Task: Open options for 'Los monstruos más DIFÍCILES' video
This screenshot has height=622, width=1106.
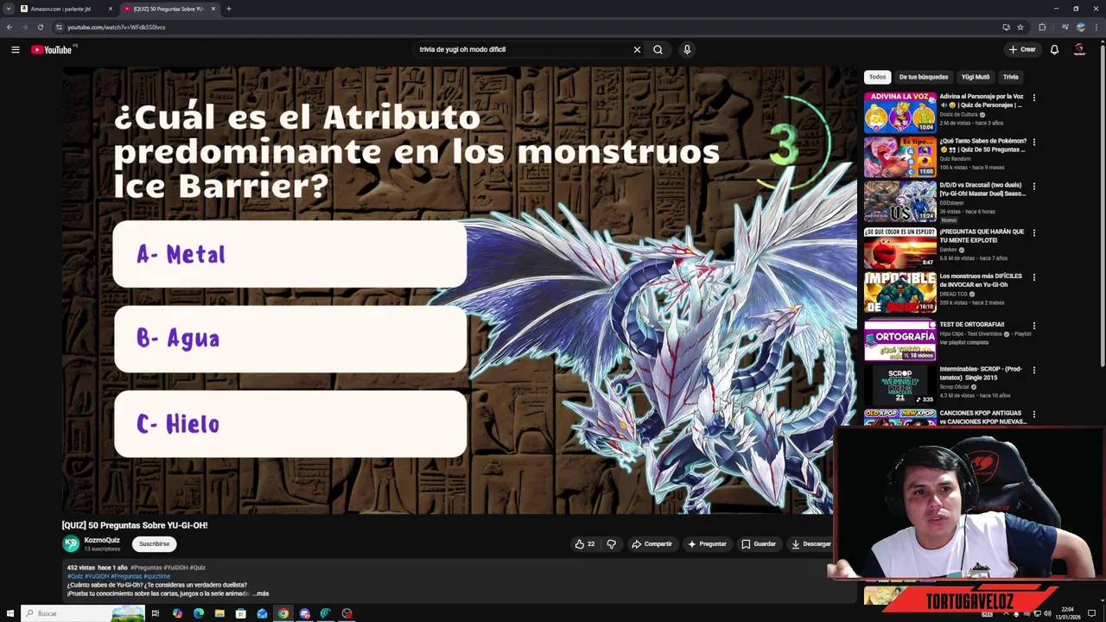Action: pyautogui.click(x=1033, y=277)
